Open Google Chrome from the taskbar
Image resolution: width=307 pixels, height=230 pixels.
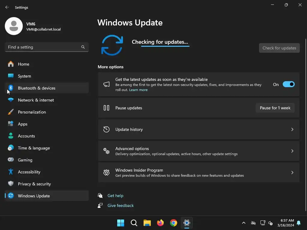[x=174, y=223]
